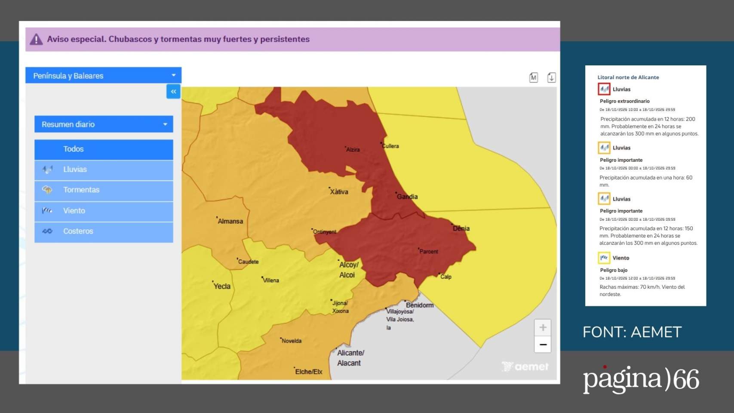The height and width of the screenshot is (413, 734).
Task: Zoom out the map with minus button
Action: 543,345
